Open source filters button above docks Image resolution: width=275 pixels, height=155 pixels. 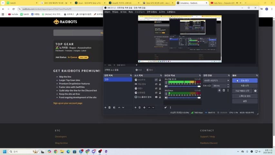click(150, 70)
